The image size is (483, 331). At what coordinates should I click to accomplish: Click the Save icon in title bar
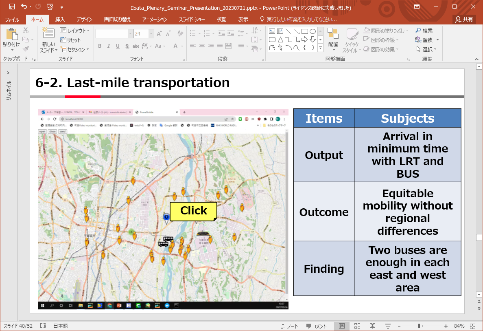click(12, 7)
